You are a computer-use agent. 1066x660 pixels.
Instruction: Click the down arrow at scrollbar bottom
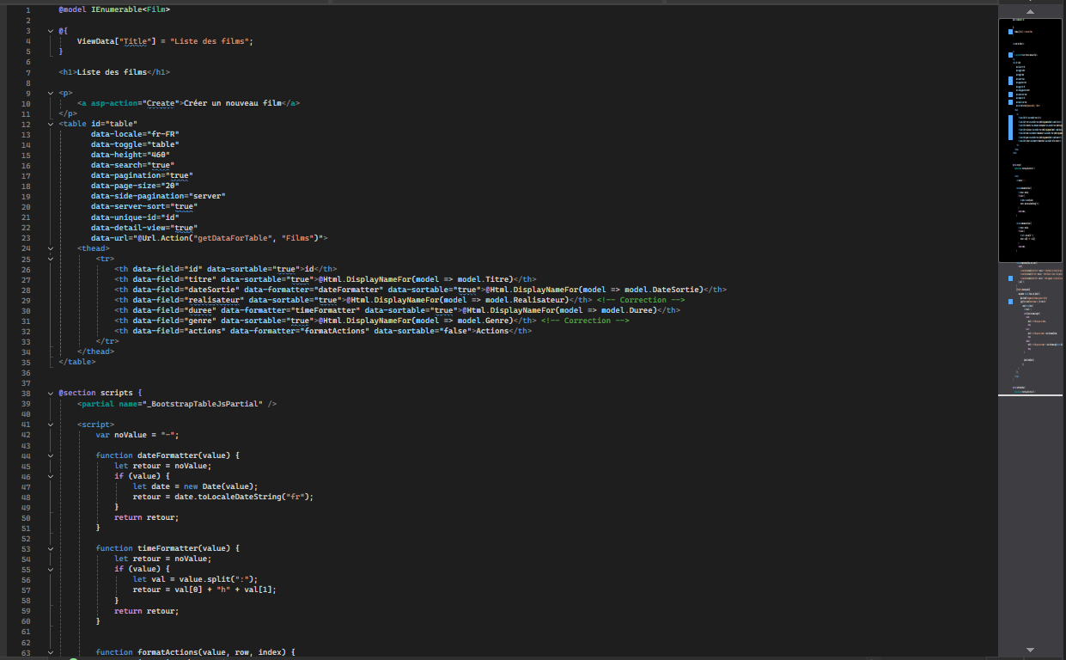tap(1030, 651)
